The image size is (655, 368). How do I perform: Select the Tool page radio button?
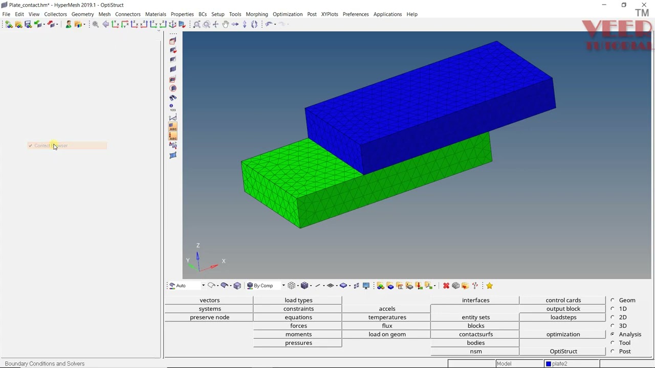(x=613, y=343)
